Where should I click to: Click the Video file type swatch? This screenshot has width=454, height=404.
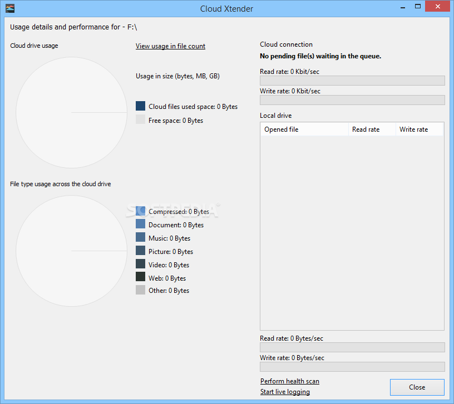[x=140, y=264]
